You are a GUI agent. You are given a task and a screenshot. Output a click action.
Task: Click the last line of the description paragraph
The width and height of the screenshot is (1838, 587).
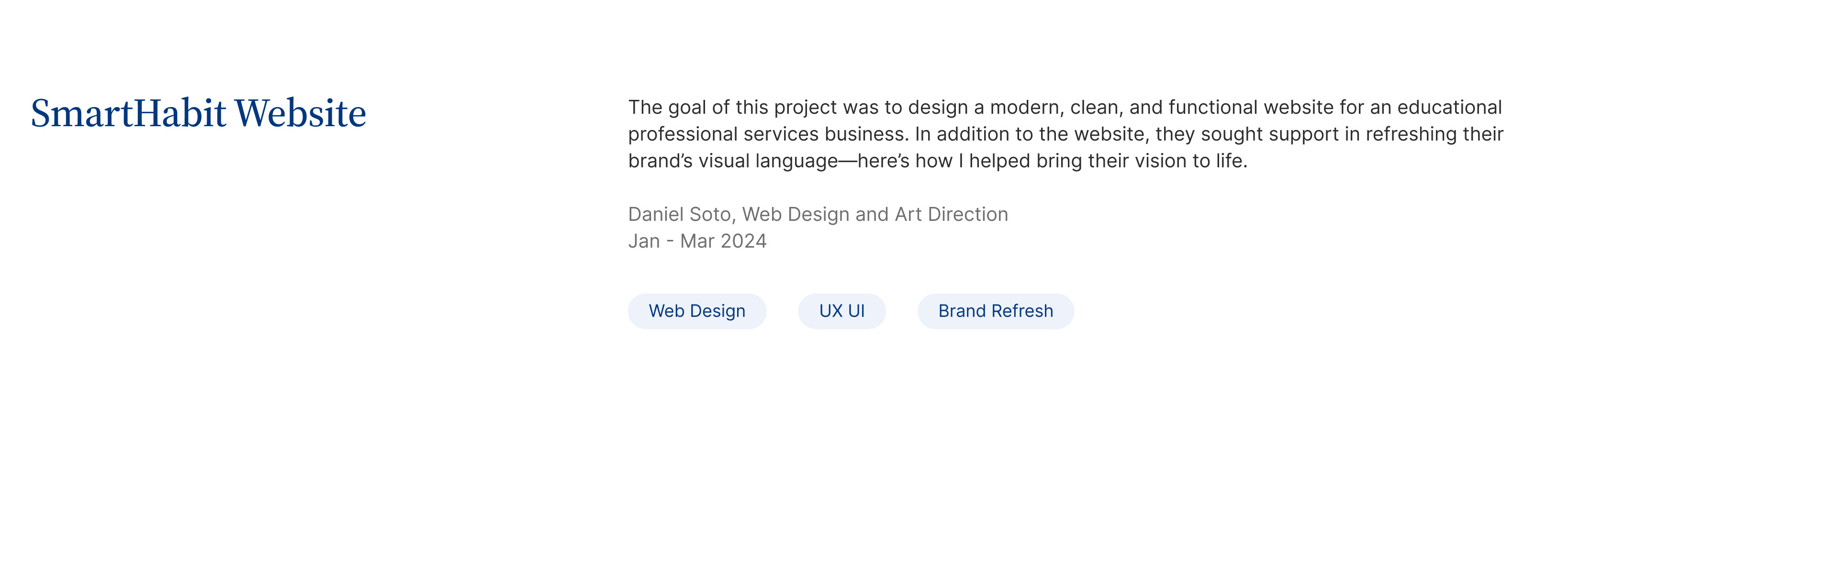tap(937, 162)
